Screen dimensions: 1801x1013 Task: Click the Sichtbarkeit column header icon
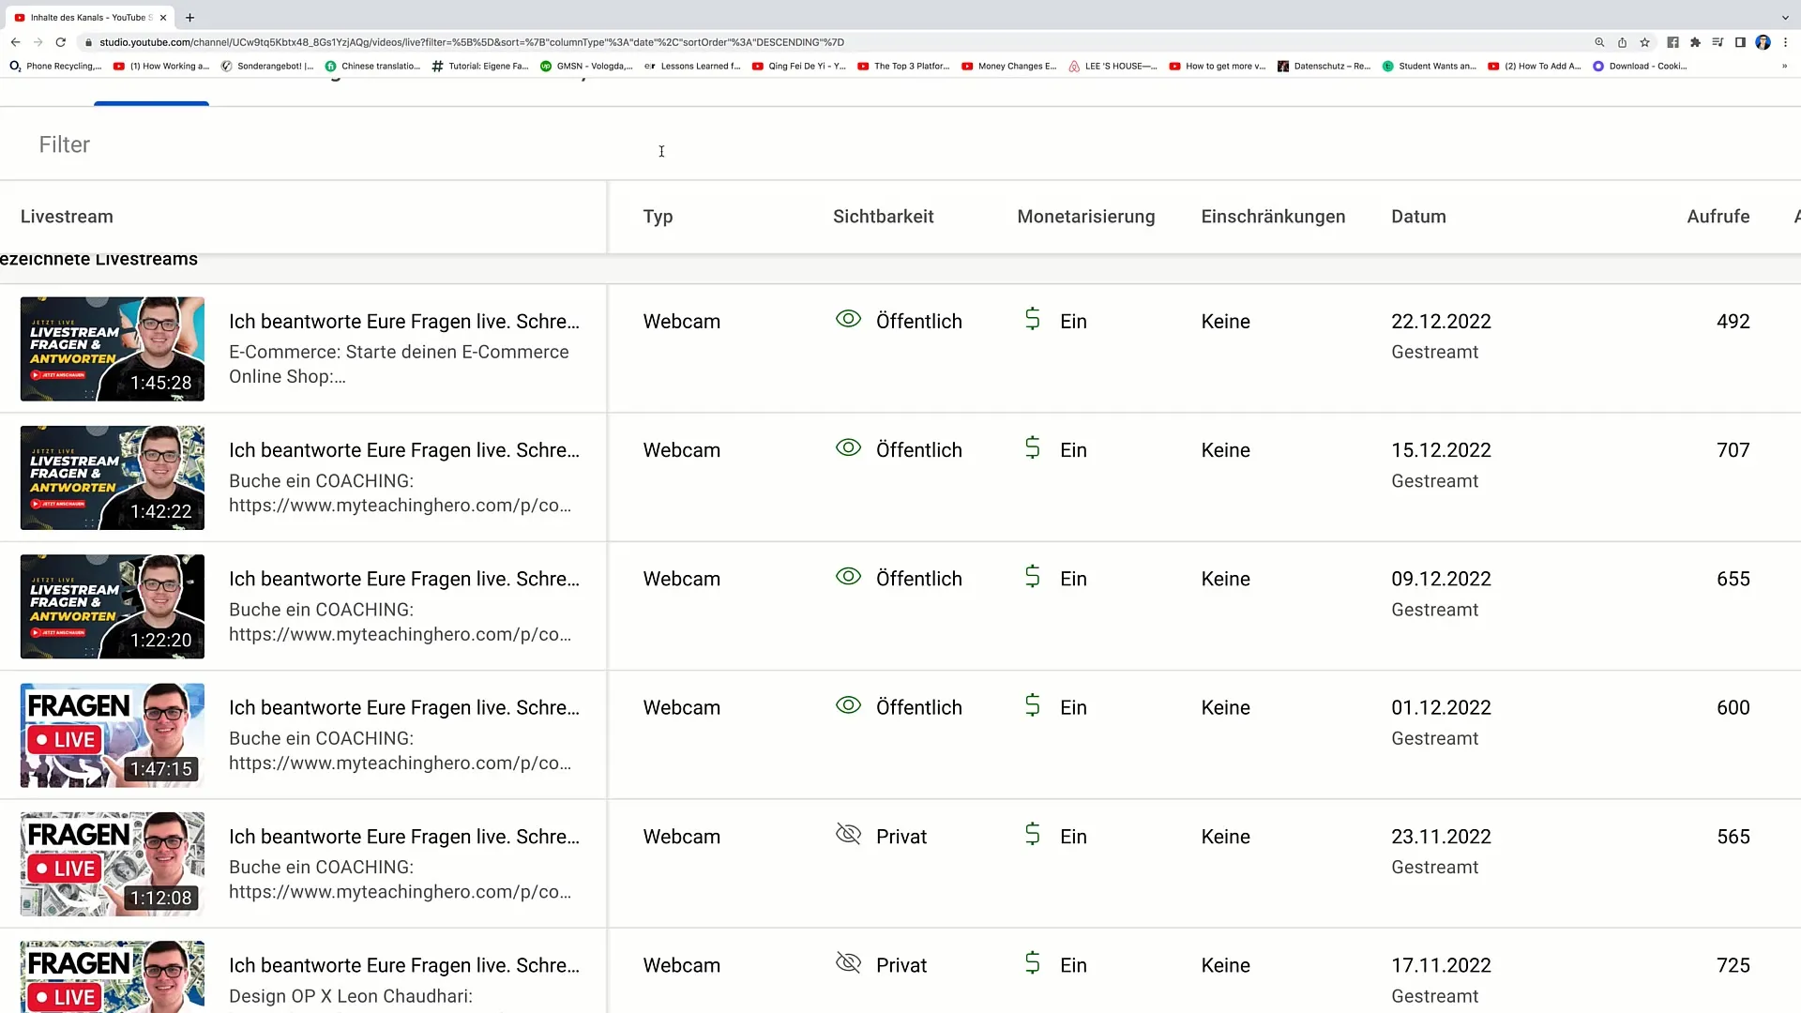[884, 217]
